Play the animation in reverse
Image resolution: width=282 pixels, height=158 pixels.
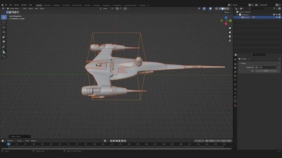[116, 141]
